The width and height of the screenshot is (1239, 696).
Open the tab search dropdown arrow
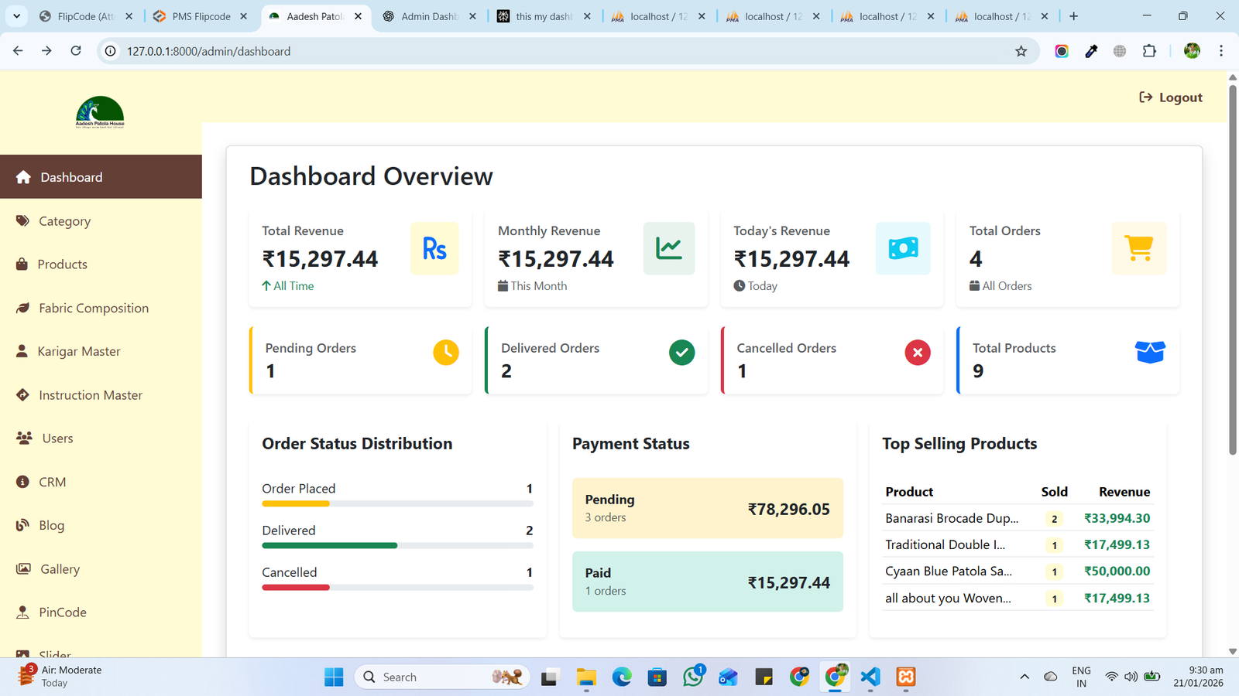click(16, 16)
